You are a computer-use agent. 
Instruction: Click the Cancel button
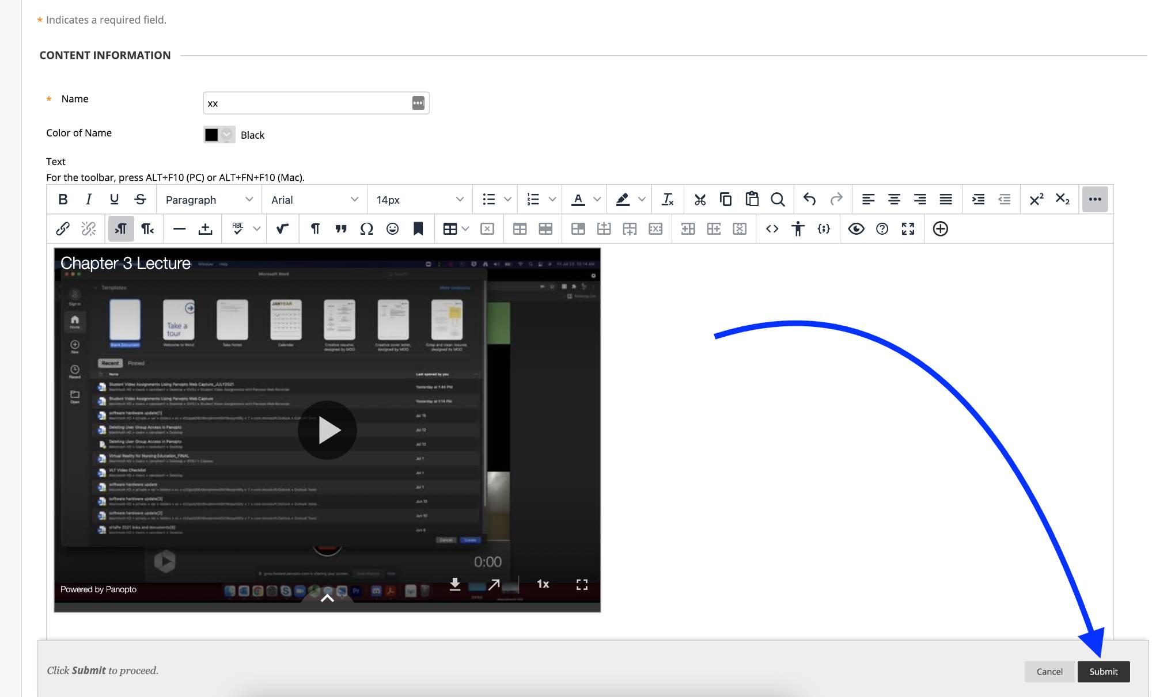click(x=1049, y=672)
